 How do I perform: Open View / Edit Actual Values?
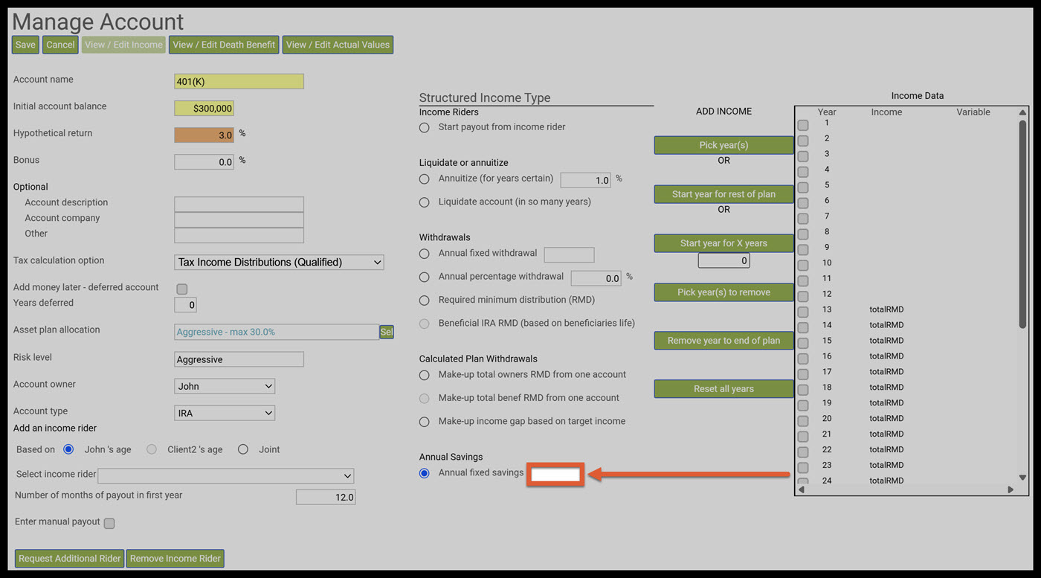pos(338,45)
